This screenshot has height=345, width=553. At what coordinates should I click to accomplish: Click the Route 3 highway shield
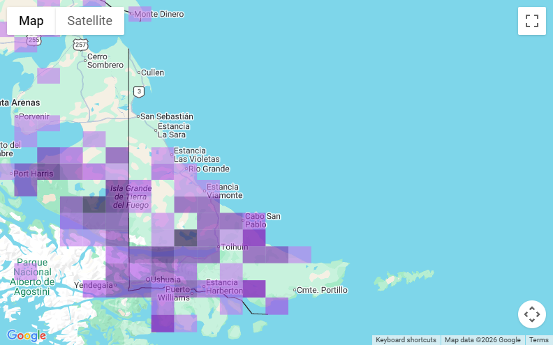click(x=140, y=91)
